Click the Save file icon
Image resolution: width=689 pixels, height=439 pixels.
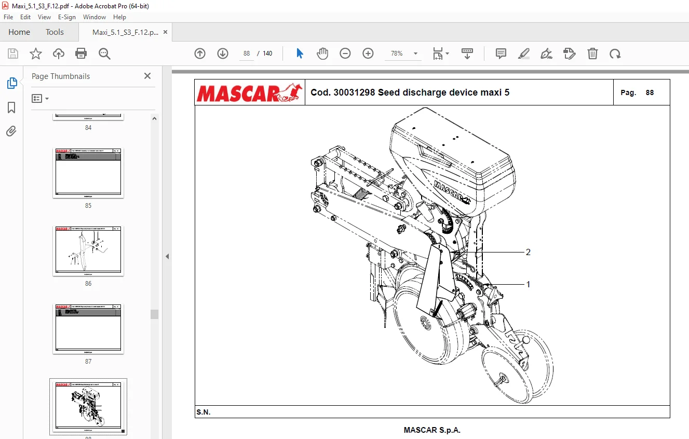pos(13,54)
